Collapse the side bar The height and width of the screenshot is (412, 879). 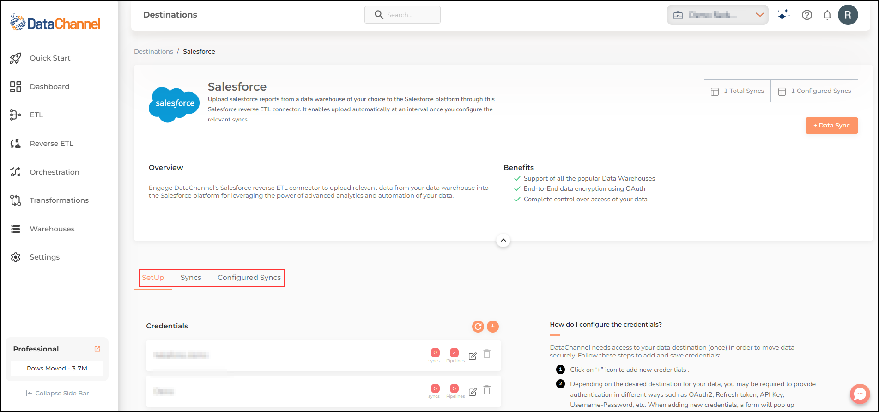point(57,394)
